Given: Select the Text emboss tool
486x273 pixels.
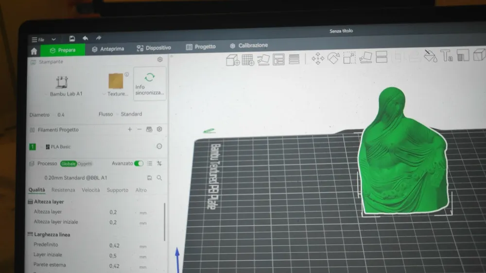Looking at the screenshot, I should pos(447,56).
